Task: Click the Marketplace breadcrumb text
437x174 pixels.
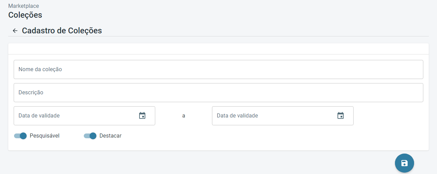Action: pos(24,6)
